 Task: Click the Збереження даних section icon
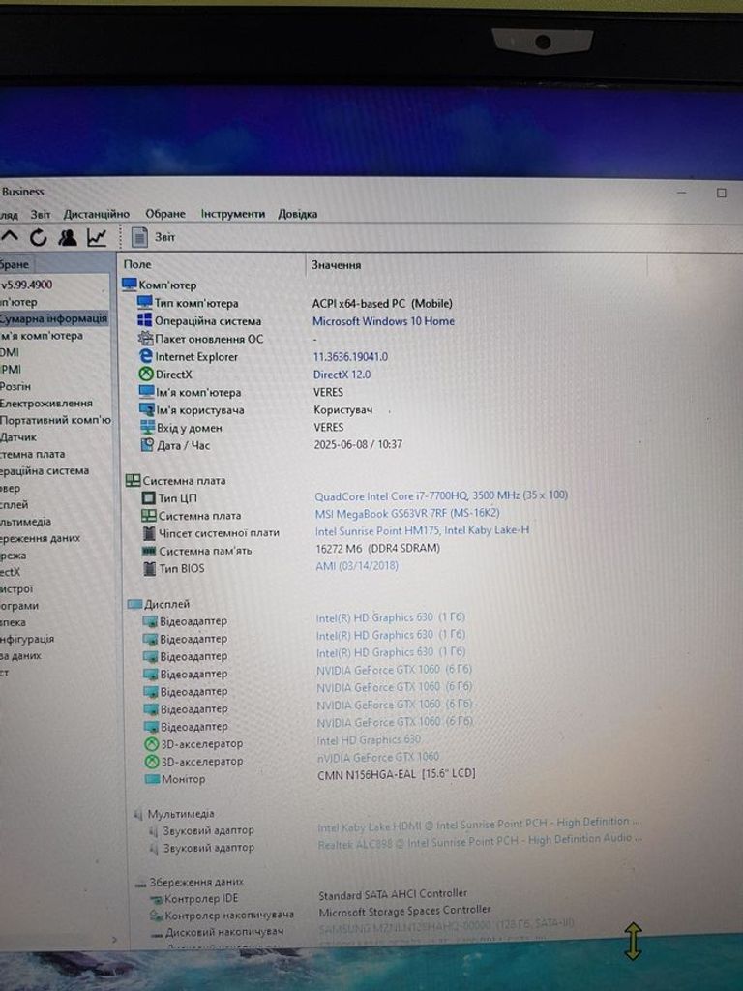pos(140,883)
